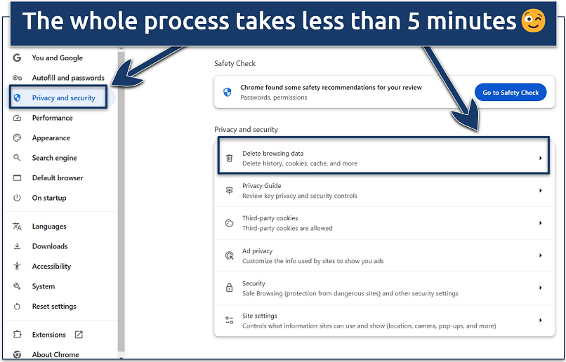Open Autofill and passwords section
Image resolution: width=566 pixels, height=362 pixels.
pos(68,78)
